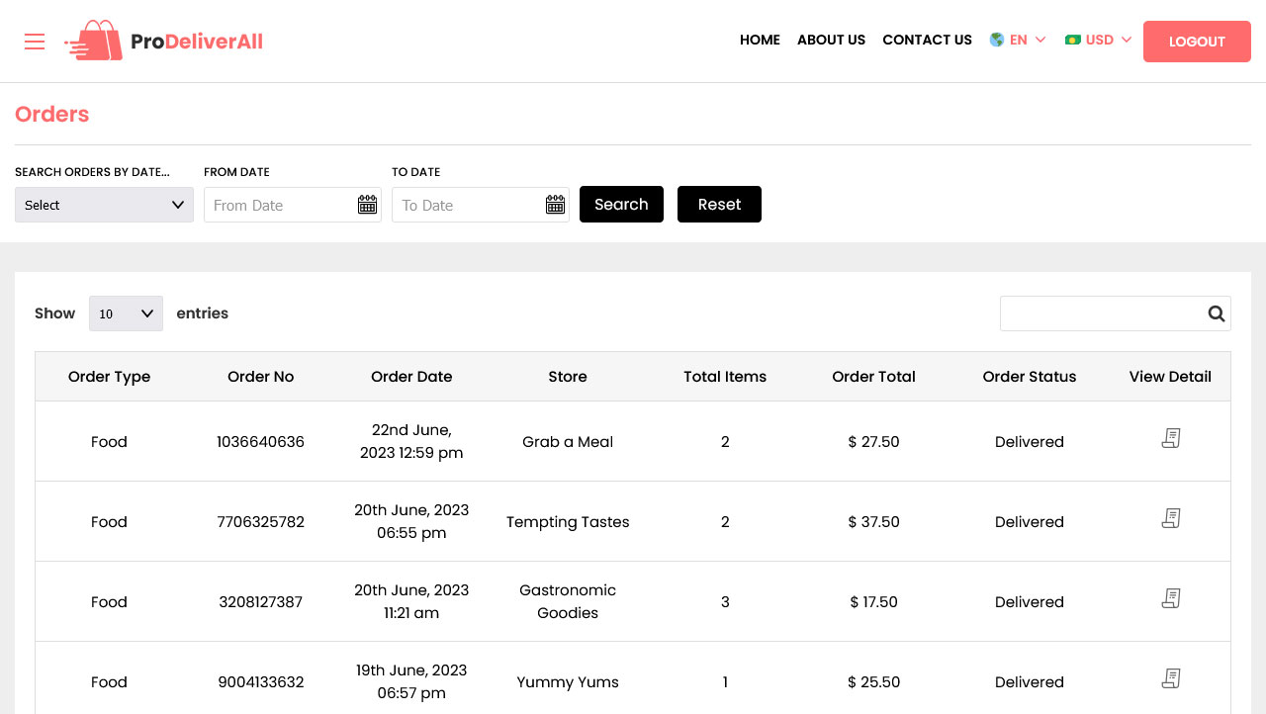Click Delivered status of Tempting Tastes order
1266x714 pixels.
click(x=1030, y=522)
